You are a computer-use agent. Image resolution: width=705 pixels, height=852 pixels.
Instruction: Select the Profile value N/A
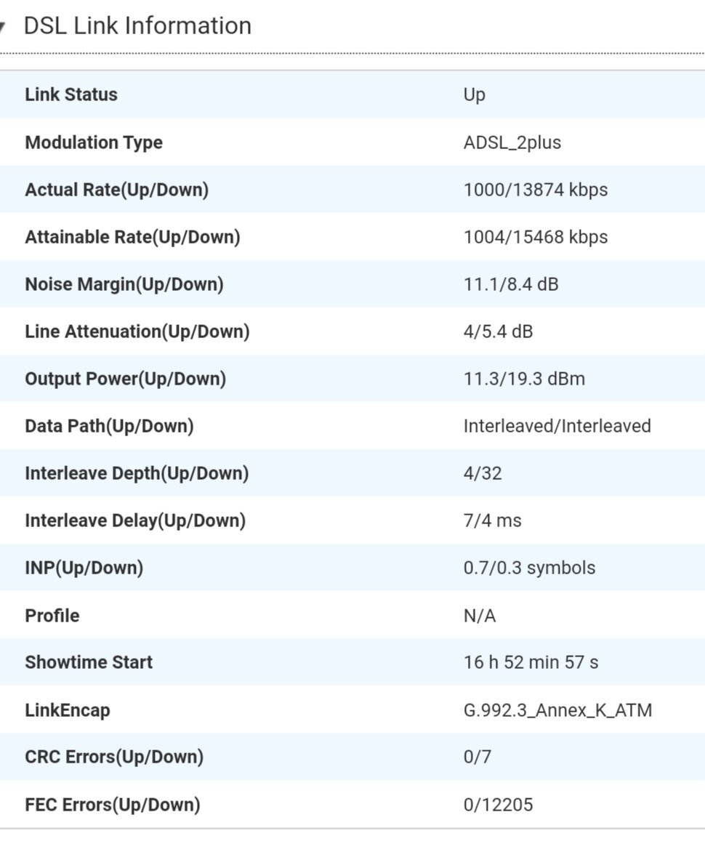pos(479,616)
